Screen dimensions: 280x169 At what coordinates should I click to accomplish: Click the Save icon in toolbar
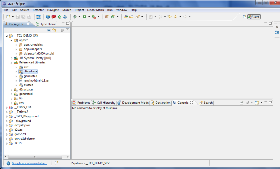point(17,17)
